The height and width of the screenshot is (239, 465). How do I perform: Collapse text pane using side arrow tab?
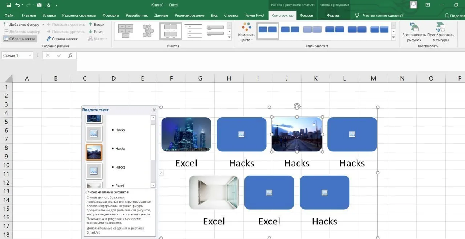click(161, 173)
